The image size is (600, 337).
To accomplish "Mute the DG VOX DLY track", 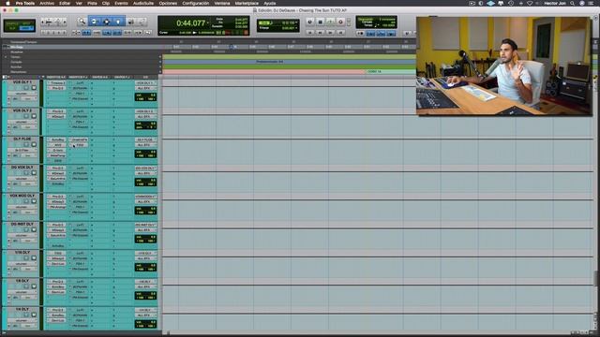I will tap(34, 172).
